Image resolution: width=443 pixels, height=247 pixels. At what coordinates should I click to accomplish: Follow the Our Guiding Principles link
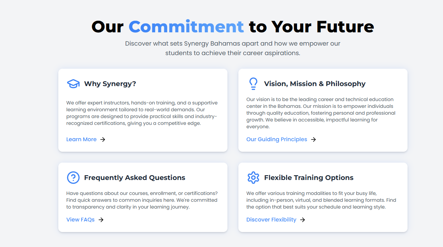coord(277,139)
